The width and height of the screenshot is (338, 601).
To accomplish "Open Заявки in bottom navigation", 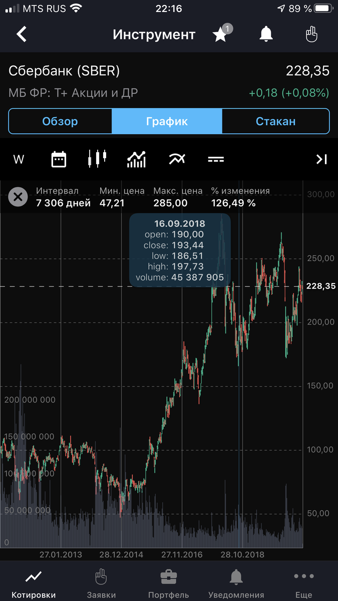I will pyautogui.click(x=101, y=583).
